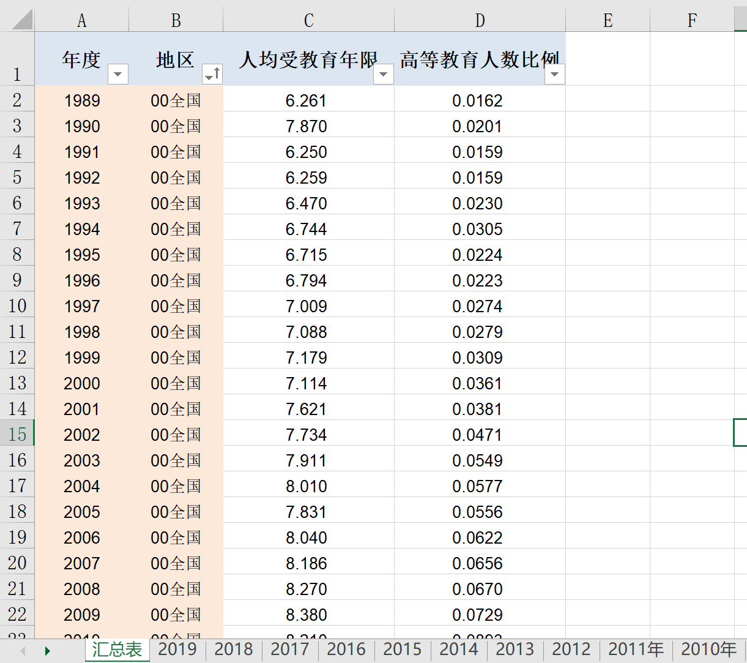Select column E header
The height and width of the screenshot is (663, 747).
(x=608, y=20)
